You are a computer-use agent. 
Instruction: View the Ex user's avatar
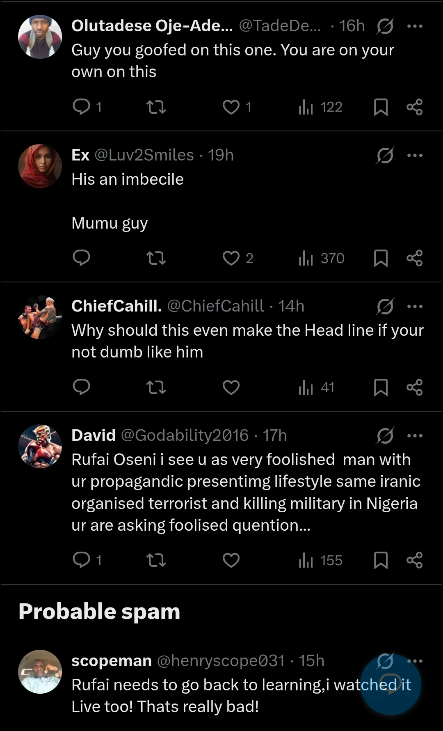tap(40, 166)
